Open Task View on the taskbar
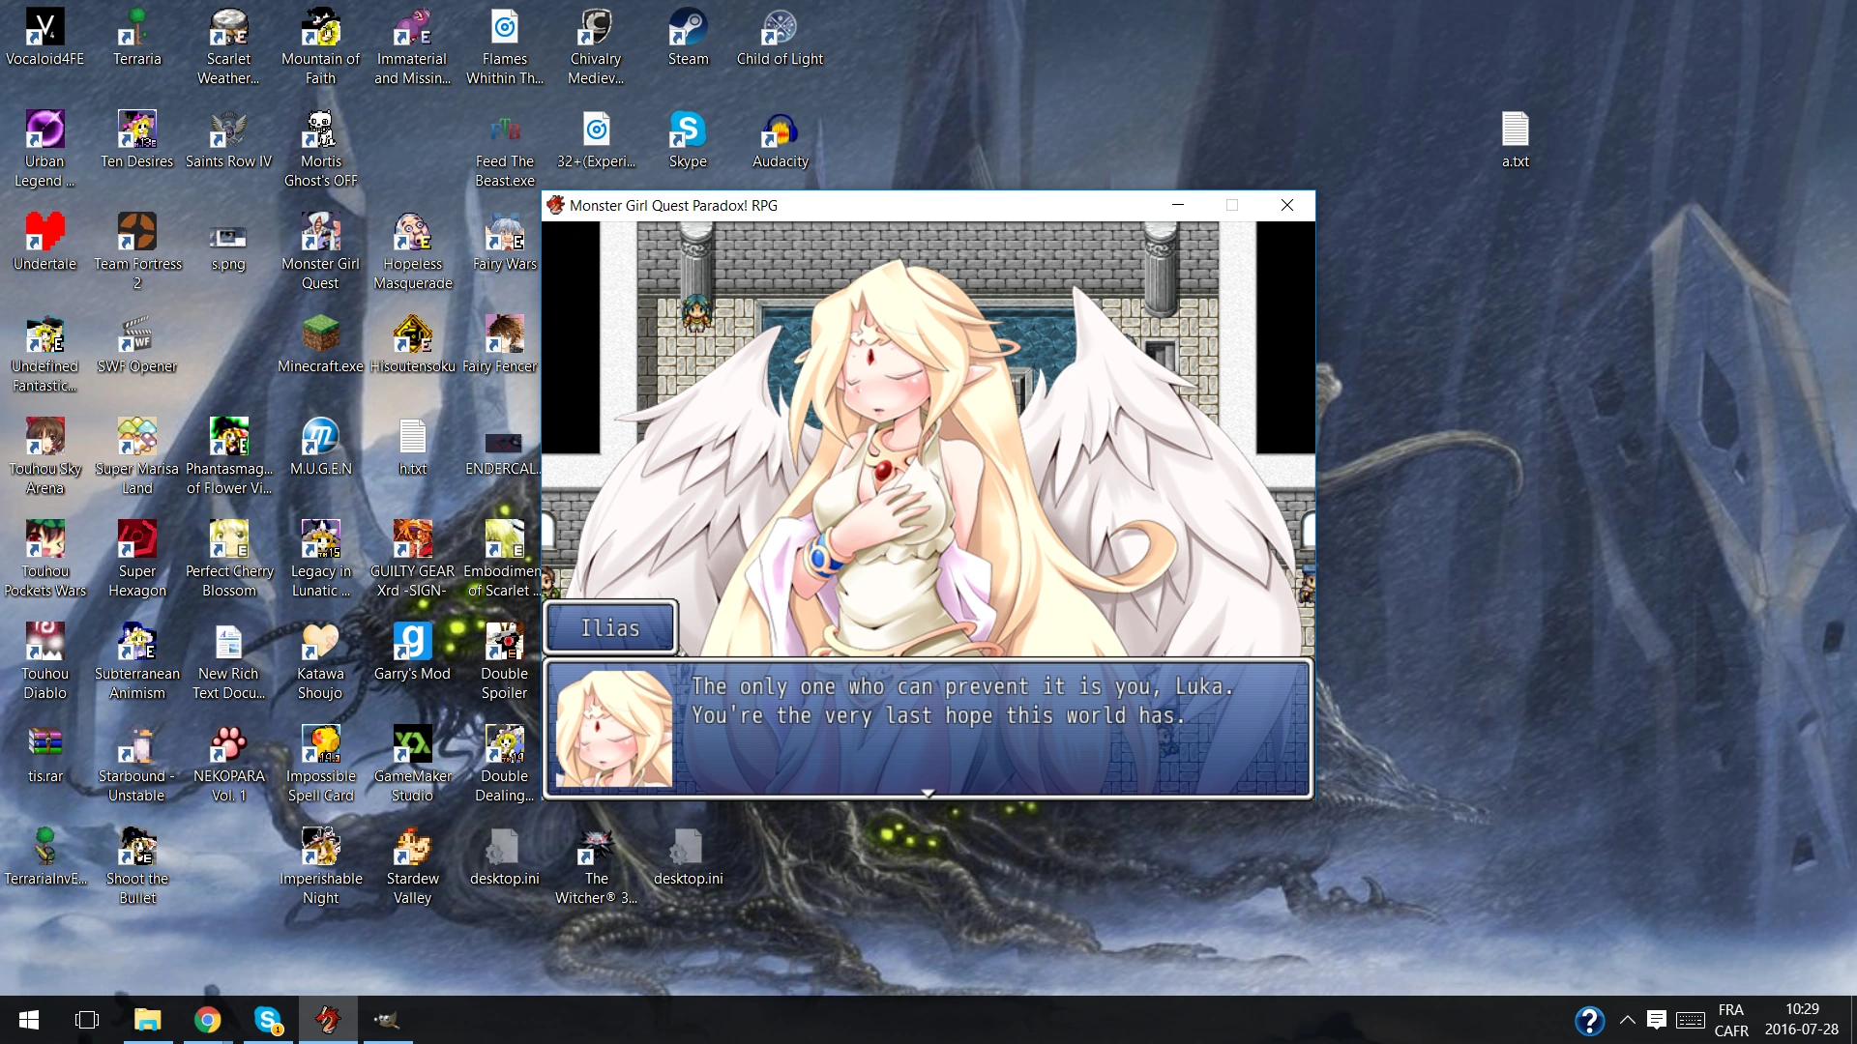Screen dimensions: 1857x1044 [x=87, y=1020]
